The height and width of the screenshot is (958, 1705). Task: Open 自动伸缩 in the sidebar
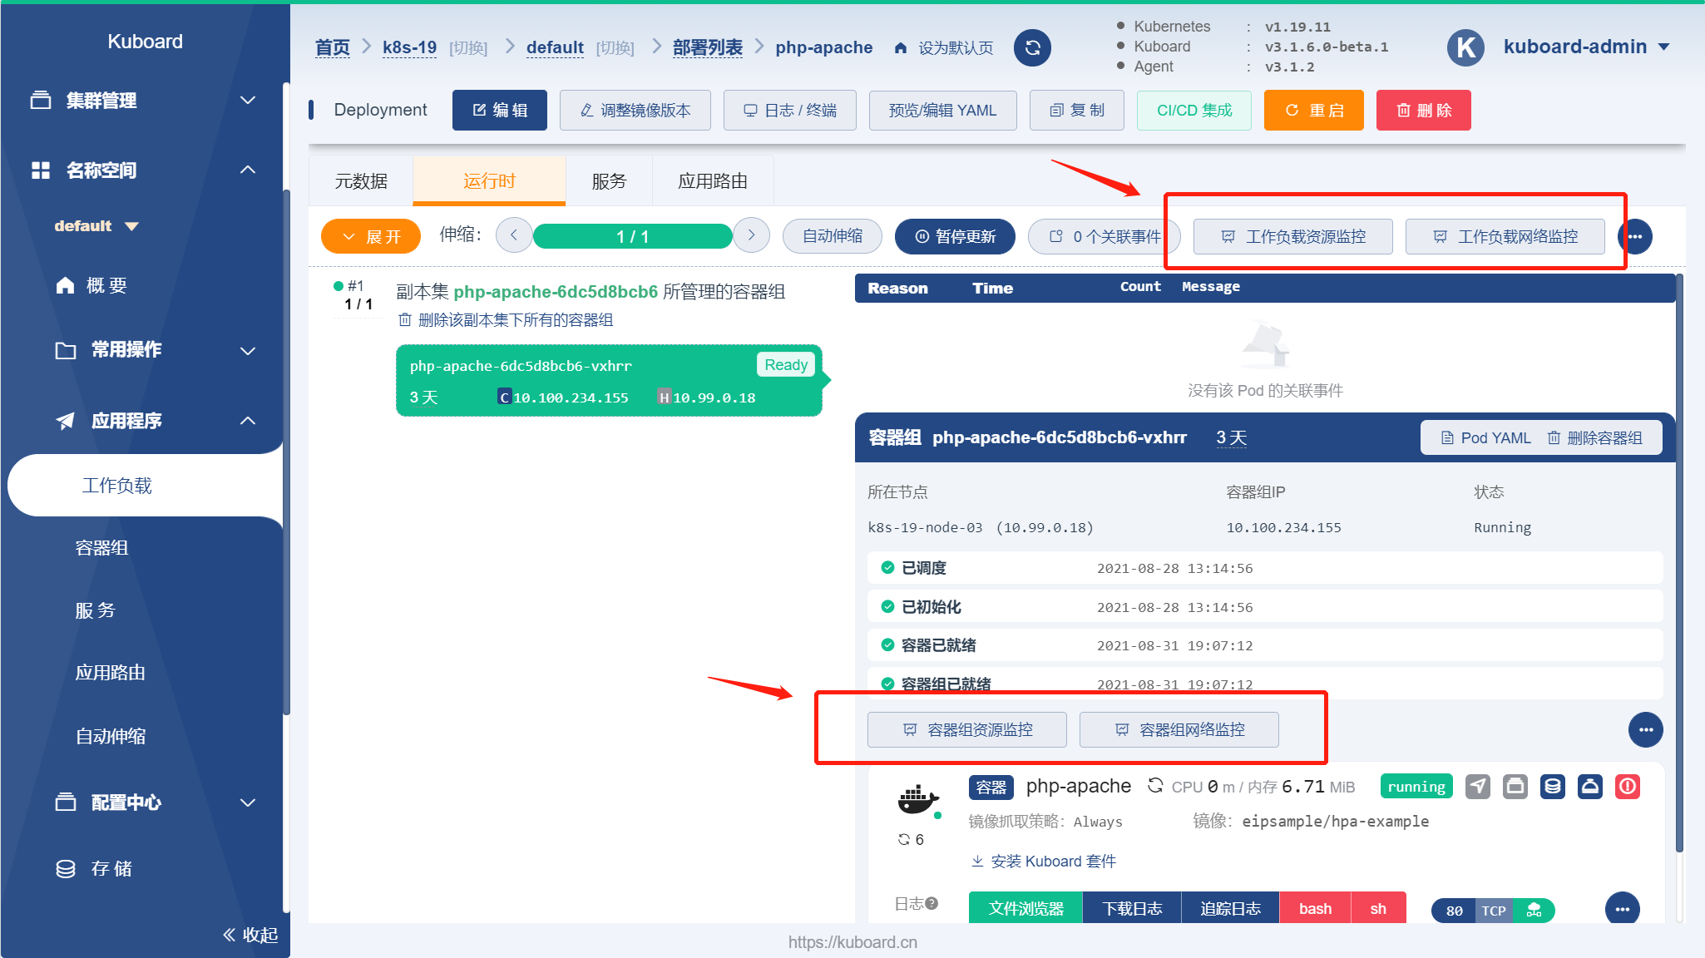click(110, 736)
